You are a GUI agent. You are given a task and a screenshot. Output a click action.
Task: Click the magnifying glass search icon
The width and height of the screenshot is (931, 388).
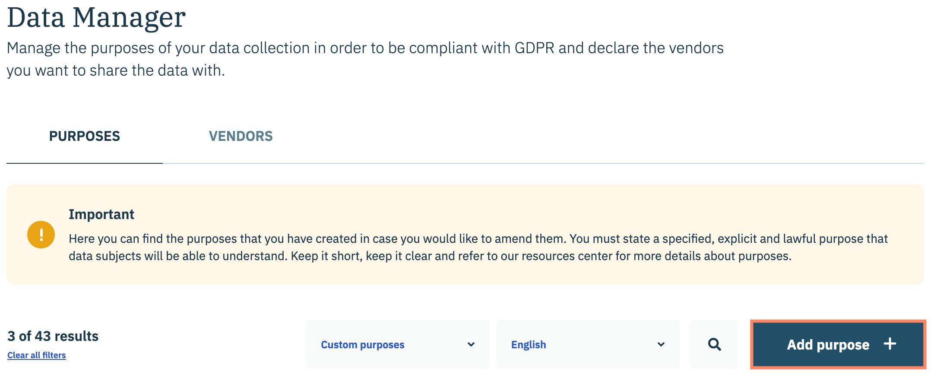[x=714, y=344]
